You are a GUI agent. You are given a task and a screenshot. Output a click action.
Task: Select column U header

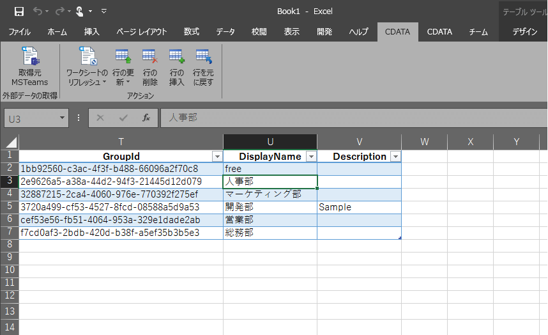coord(270,142)
